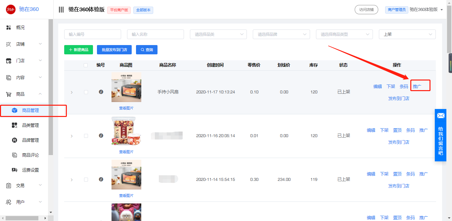Select the header select-all checkbox
The height and width of the screenshot is (221, 452).
[x=86, y=65]
